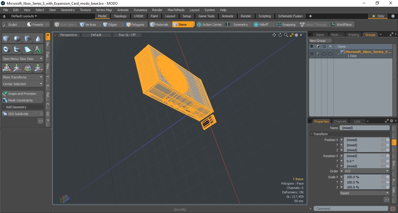Click the viewport zoom magnifier icon
This screenshot has width=398, height=213.
tap(286, 35)
